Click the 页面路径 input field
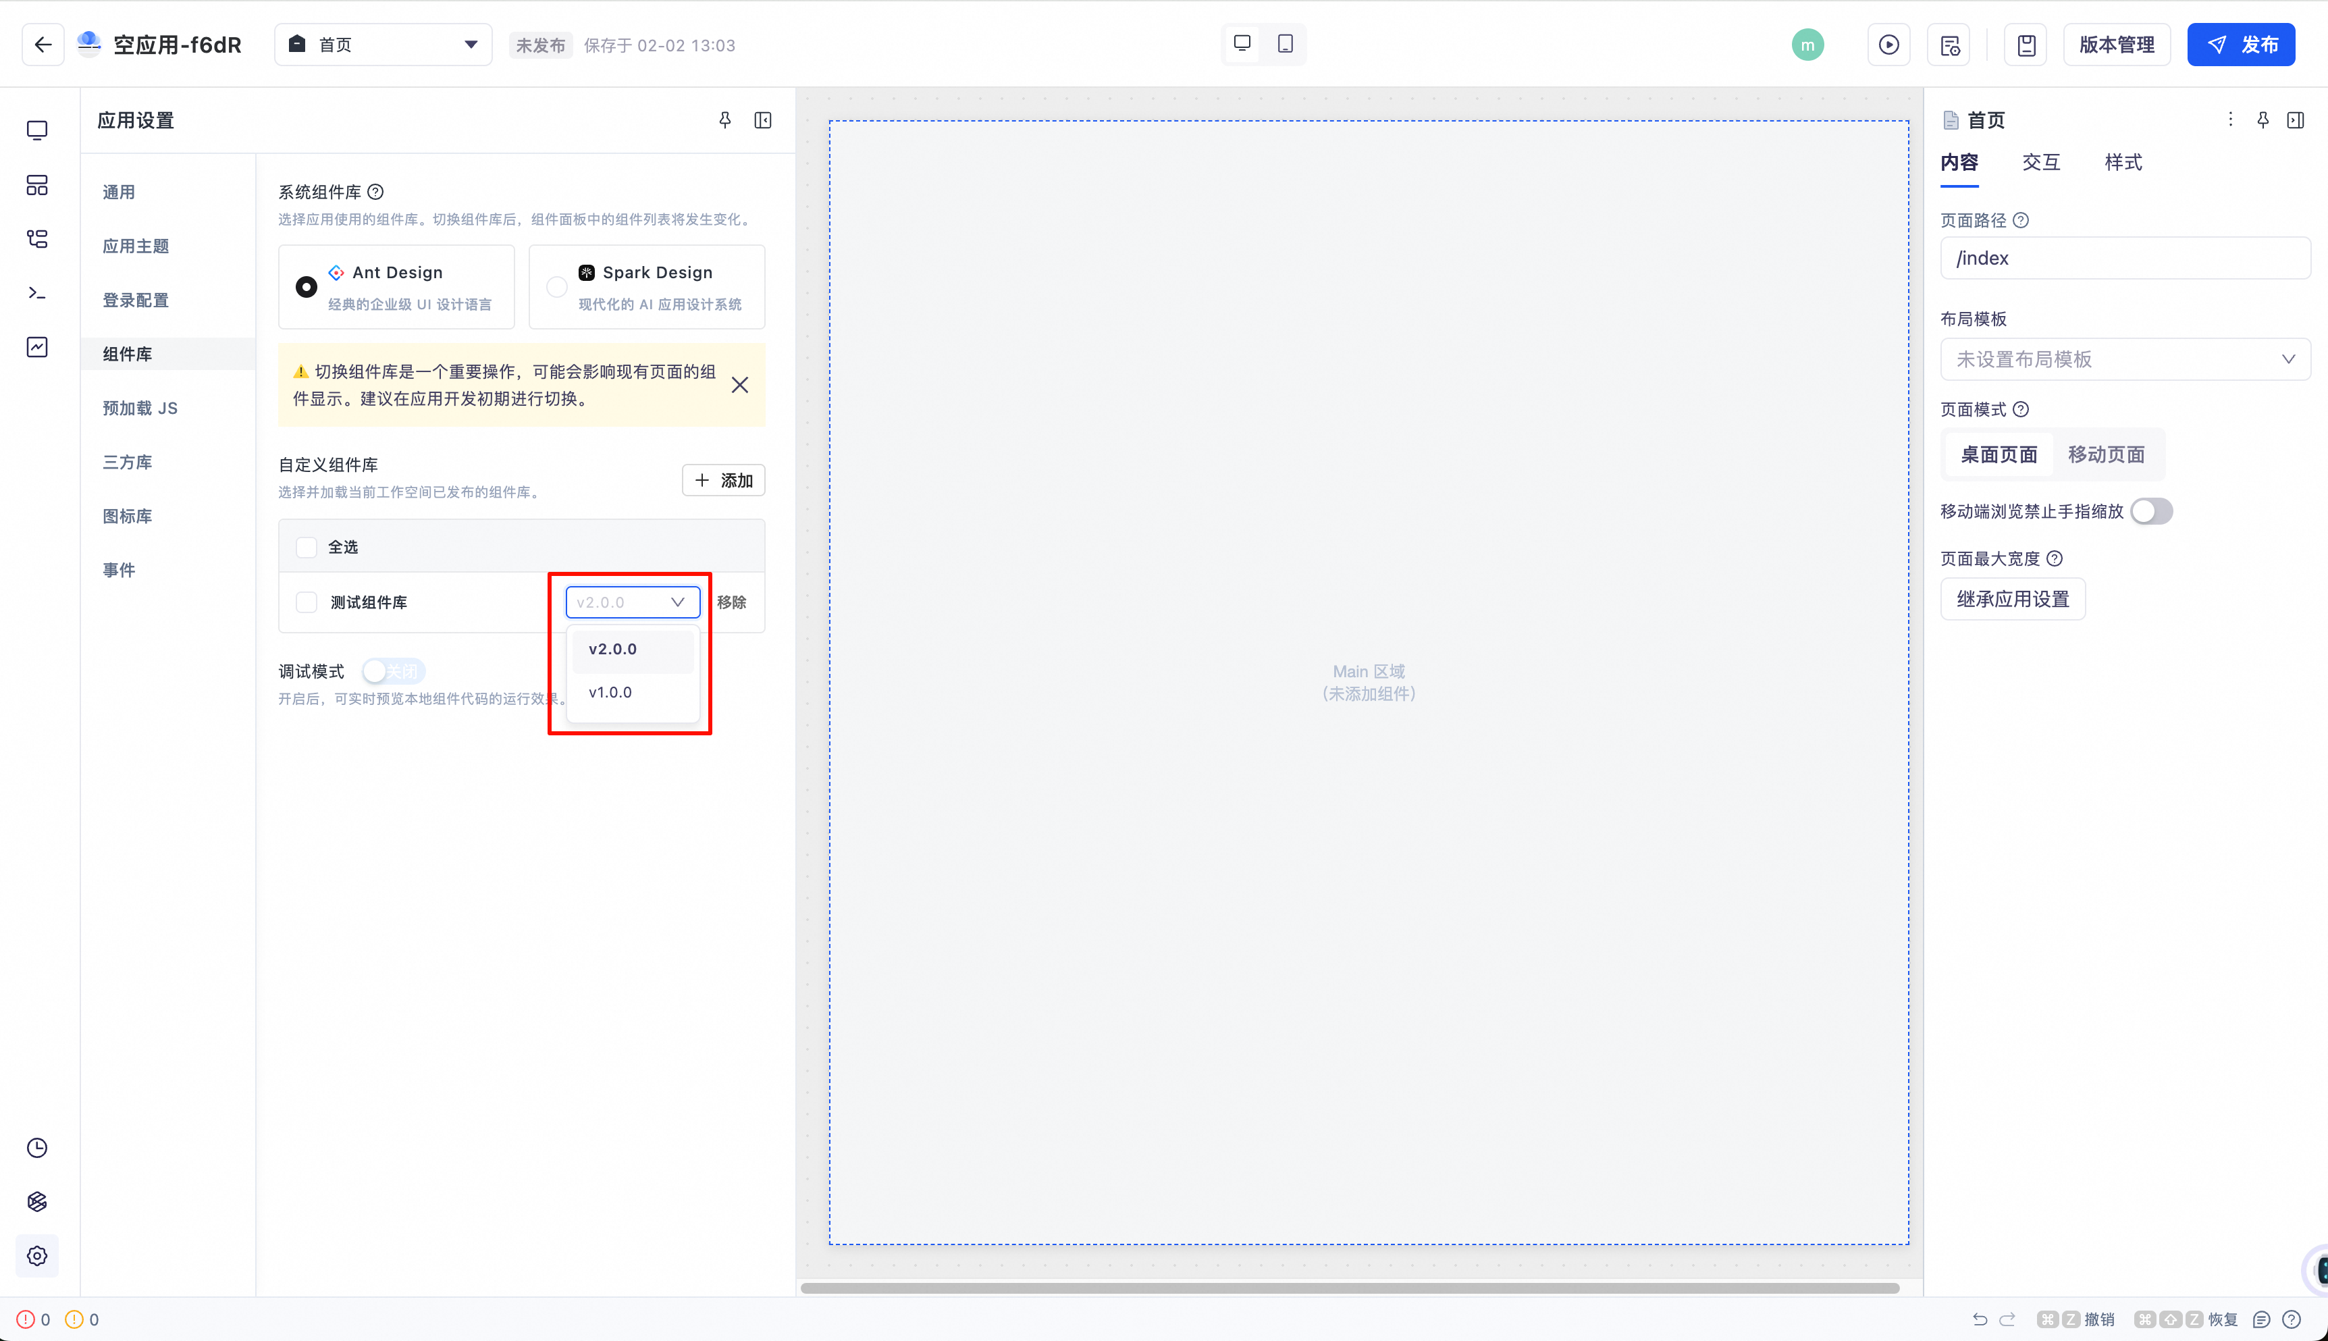 pos(2125,258)
